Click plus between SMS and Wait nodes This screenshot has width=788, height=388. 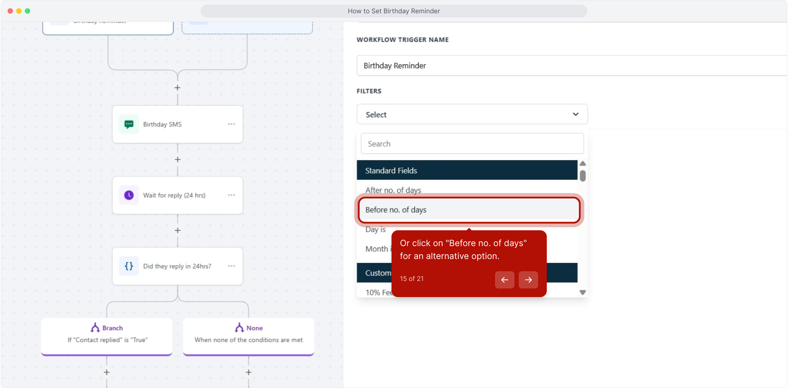(177, 160)
